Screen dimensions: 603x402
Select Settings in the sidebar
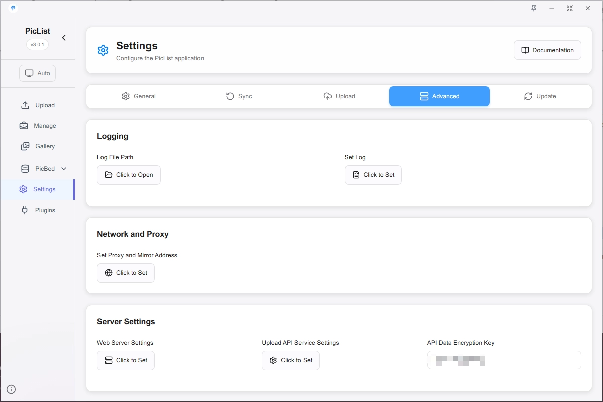pyautogui.click(x=38, y=189)
